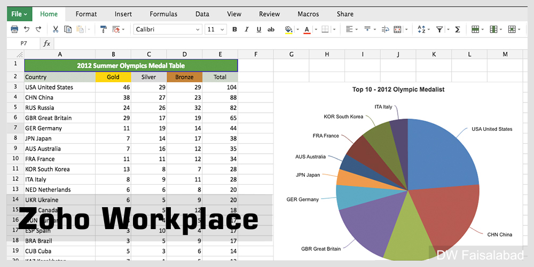Toggle bold formatting
This screenshot has width=534, height=267.
234,29
